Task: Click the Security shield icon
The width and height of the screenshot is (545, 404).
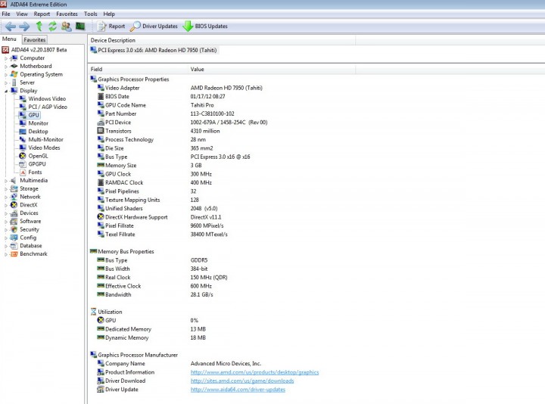Action: coord(14,229)
